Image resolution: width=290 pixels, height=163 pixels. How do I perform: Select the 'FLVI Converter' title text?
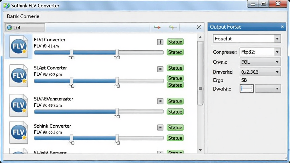[50, 40]
